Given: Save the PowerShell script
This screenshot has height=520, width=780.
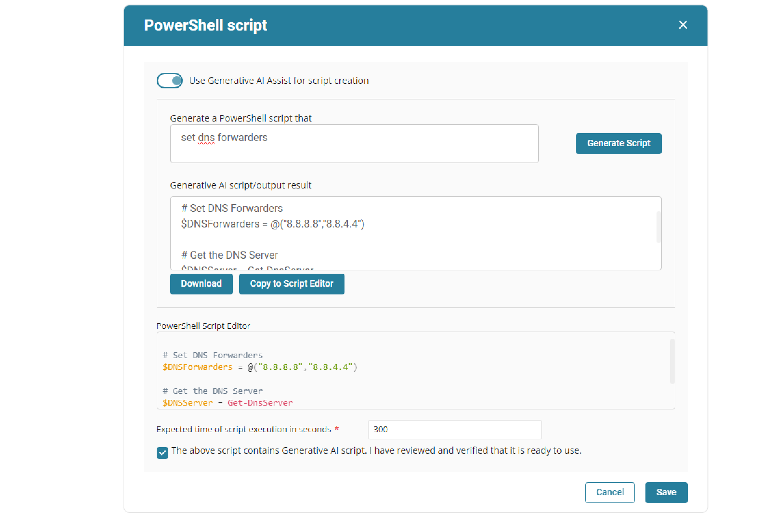Looking at the screenshot, I should click(666, 492).
